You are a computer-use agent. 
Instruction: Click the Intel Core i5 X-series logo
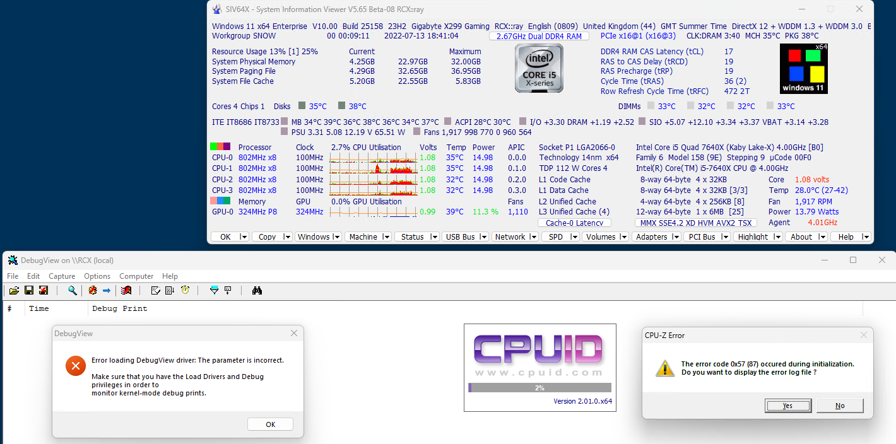(x=539, y=68)
